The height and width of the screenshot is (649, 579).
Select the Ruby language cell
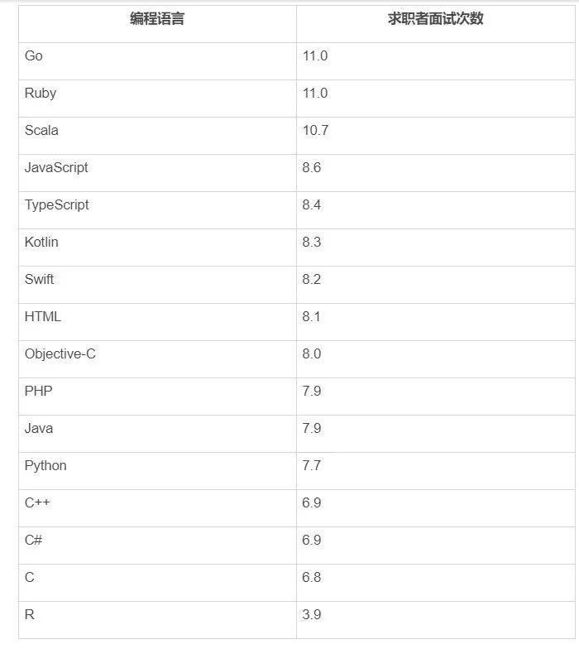[41, 94]
